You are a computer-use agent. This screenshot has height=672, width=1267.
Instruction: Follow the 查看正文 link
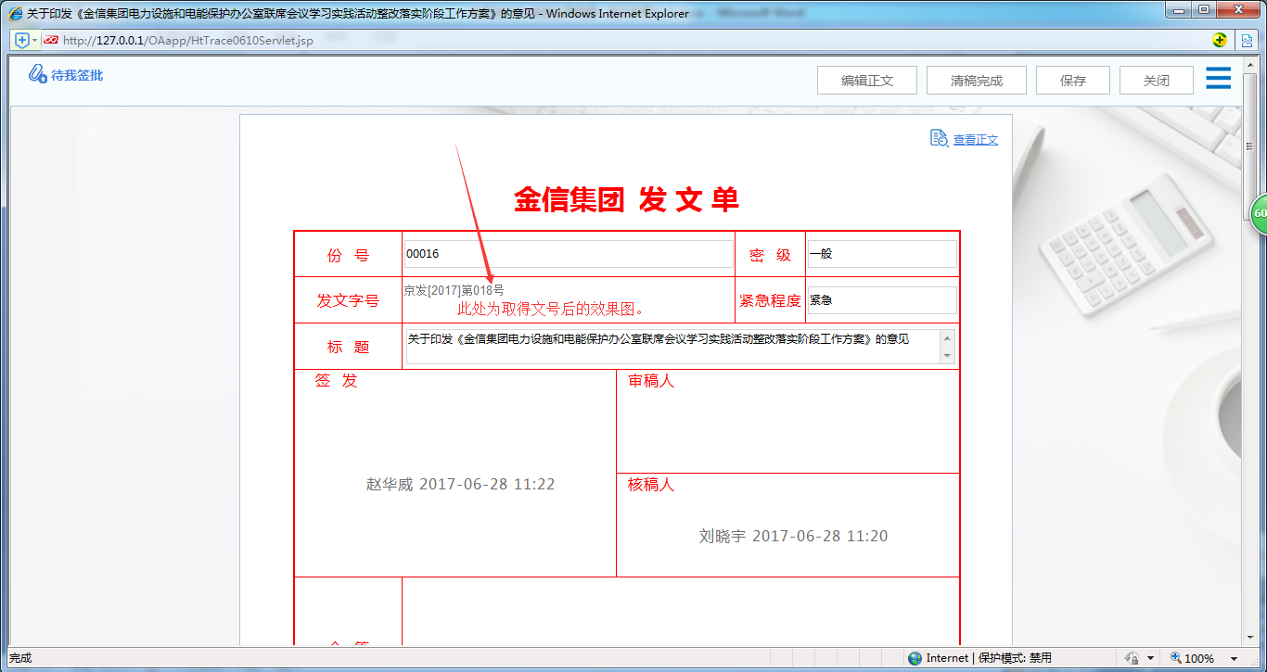coord(975,139)
